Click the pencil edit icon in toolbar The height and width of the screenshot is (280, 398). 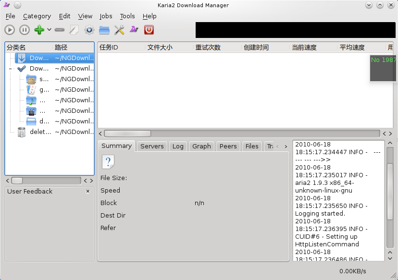[x=74, y=30]
